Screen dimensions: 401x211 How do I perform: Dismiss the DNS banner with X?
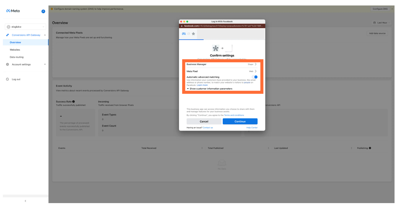pyautogui.click(x=392, y=9)
